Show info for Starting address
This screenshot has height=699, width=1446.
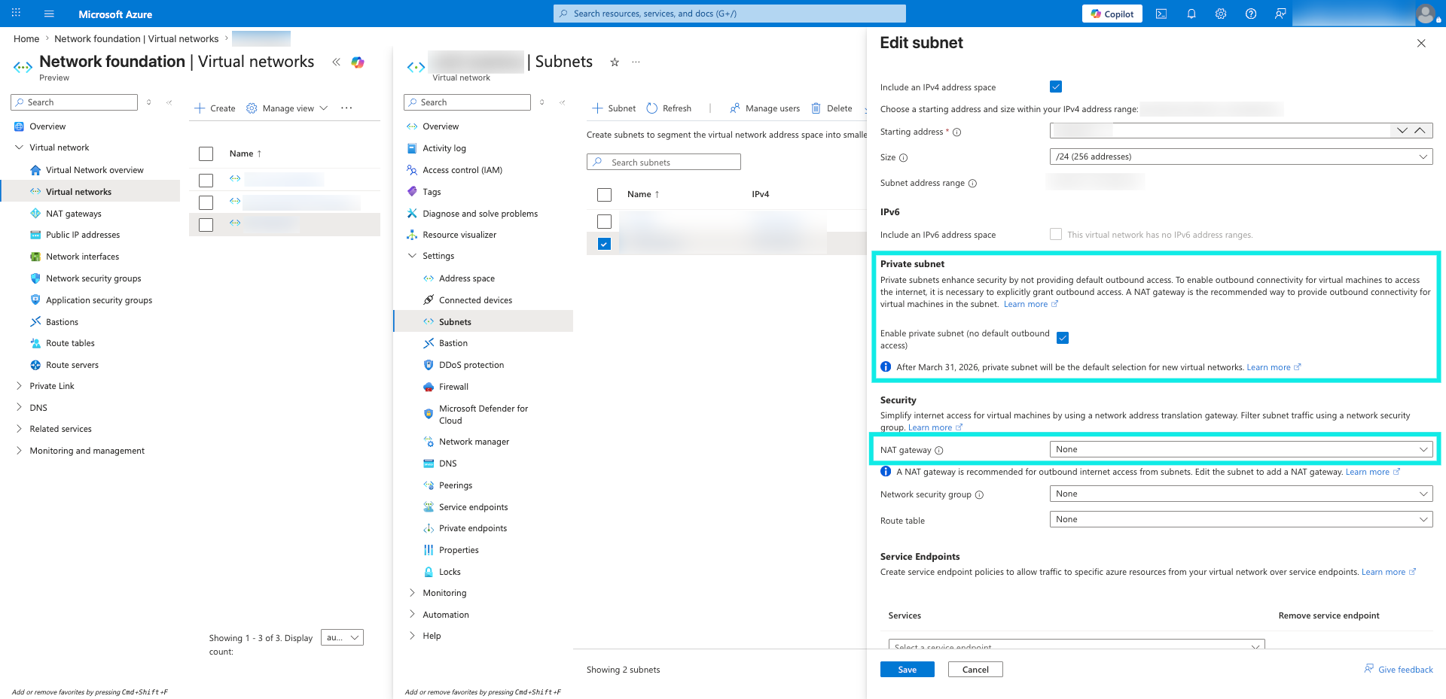coord(956,132)
